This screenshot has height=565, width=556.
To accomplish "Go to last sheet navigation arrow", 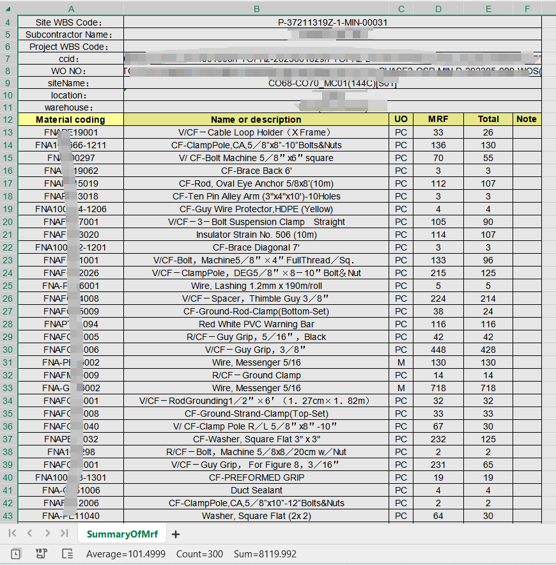I will pyautogui.click(x=65, y=533).
